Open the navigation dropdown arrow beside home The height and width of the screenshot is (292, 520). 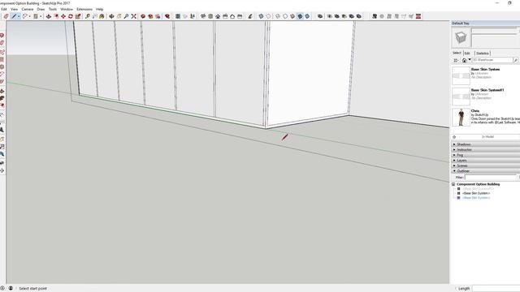click(470, 60)
